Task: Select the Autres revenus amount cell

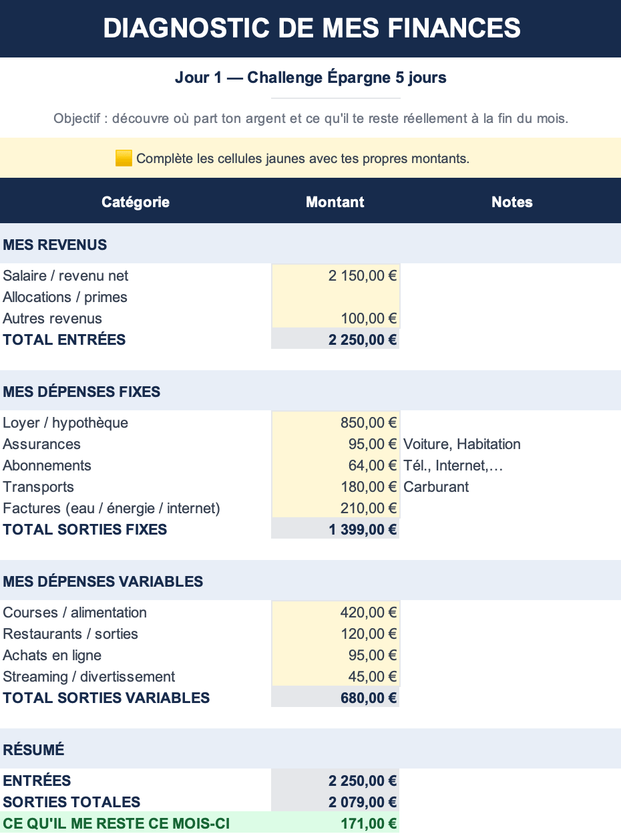Action: 335,318
